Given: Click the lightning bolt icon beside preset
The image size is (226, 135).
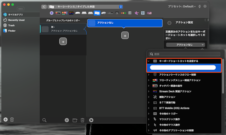Looking at the screenshot, I should [x=200, y=6].
